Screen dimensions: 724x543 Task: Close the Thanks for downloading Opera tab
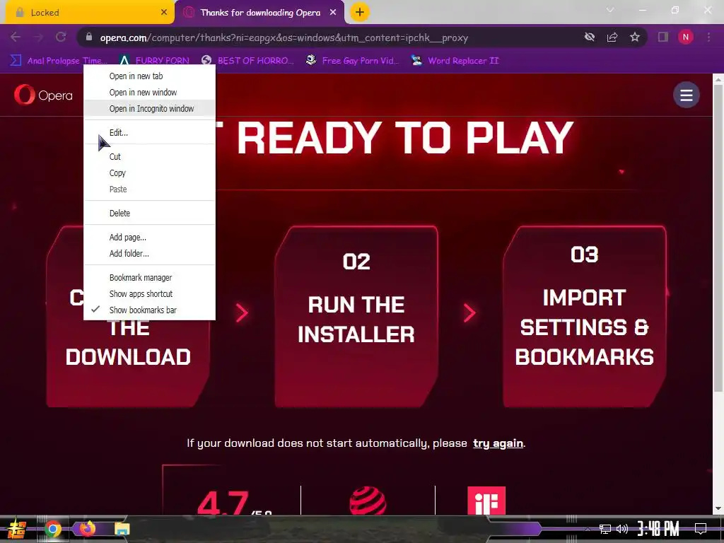pos(333,13)
